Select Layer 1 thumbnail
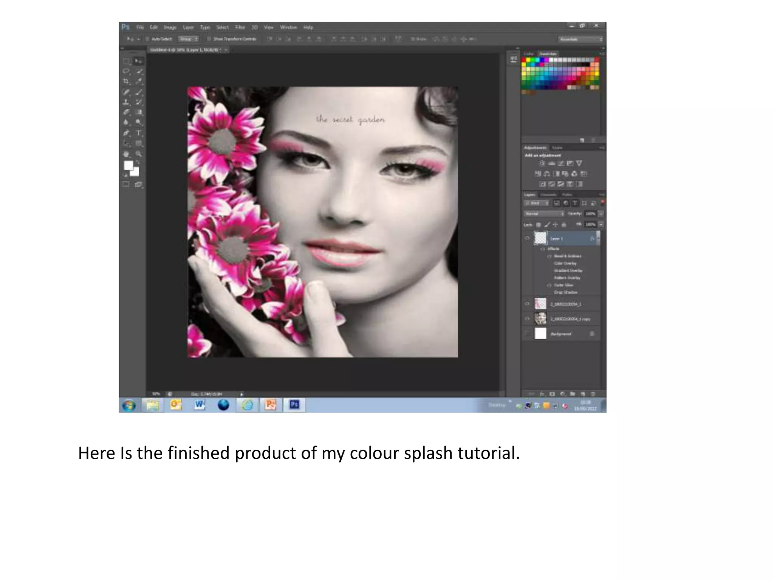 [x=540, y=238]
